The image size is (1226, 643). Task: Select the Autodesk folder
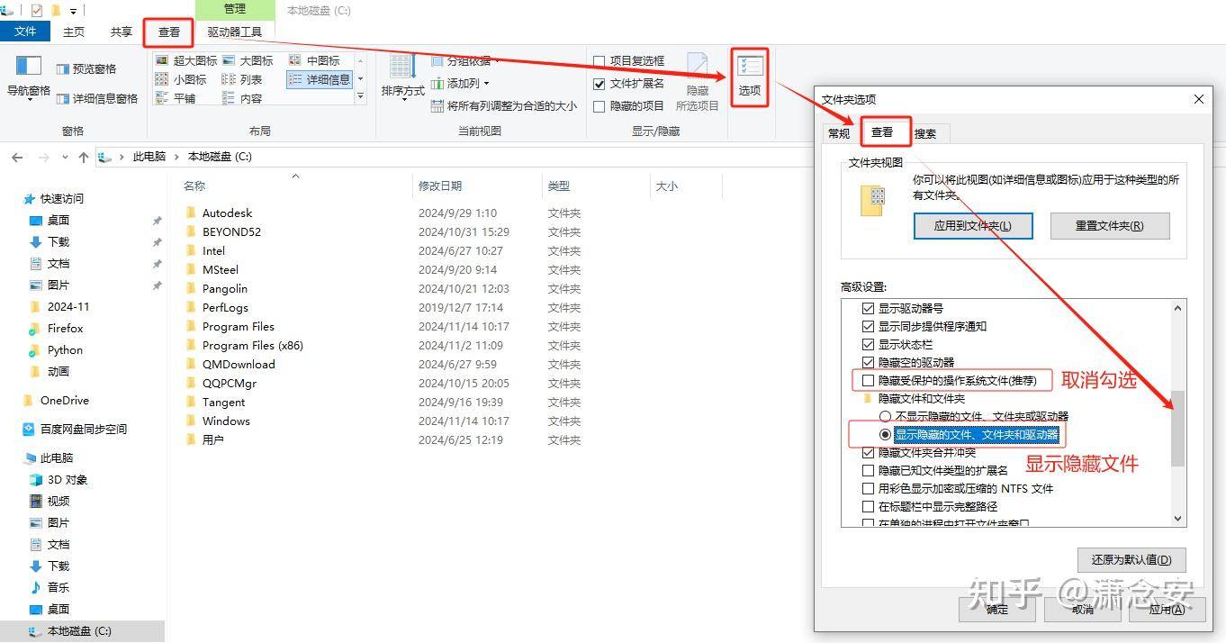[x=227, y=213]
